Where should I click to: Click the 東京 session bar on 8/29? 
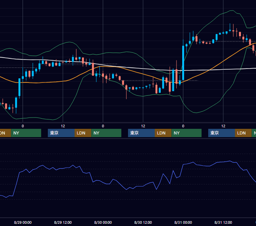click(61, 133)
